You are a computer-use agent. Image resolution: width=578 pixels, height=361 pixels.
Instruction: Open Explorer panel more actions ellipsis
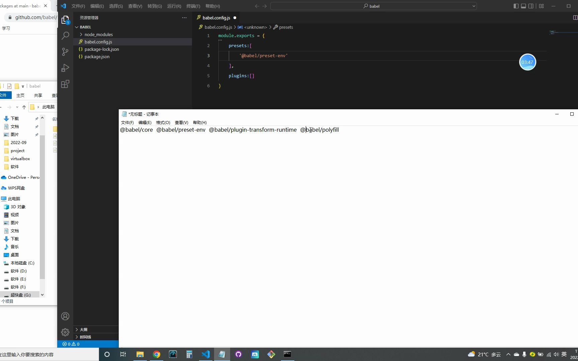tap(184, 18)
